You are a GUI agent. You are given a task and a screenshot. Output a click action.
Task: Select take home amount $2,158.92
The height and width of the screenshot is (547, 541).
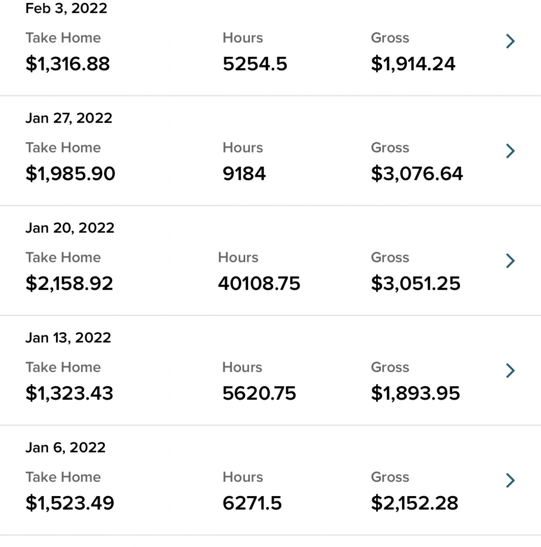69,284
